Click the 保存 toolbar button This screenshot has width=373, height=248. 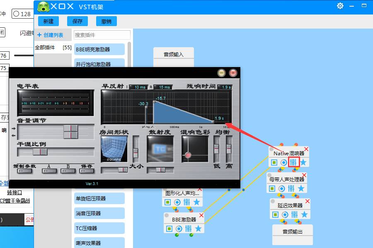coord(78,22)
